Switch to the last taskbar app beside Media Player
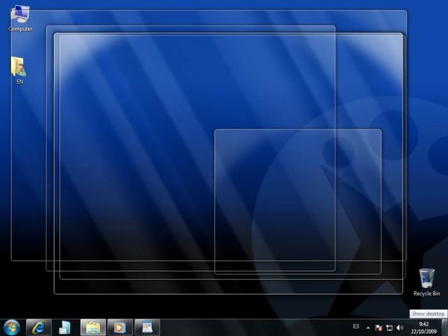The width and height of the screenshot is (448, 336). 147,327
